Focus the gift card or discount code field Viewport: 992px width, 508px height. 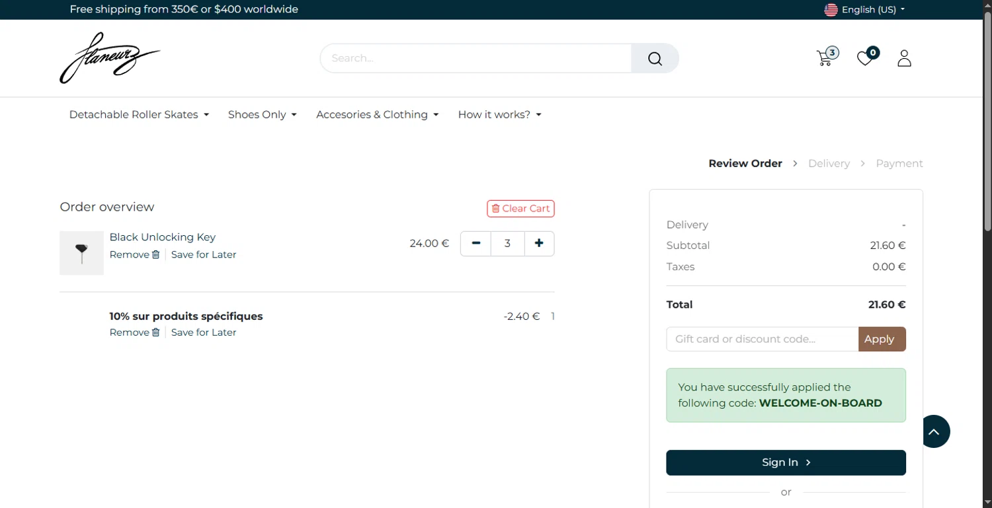click(x=762, y=339)
